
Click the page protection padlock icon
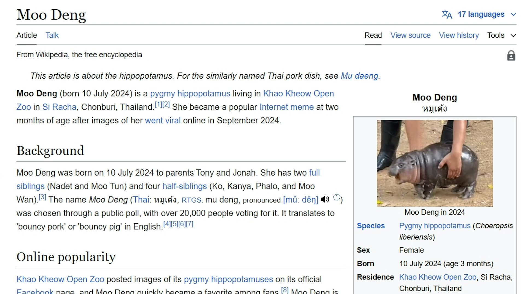pos(511,55)
